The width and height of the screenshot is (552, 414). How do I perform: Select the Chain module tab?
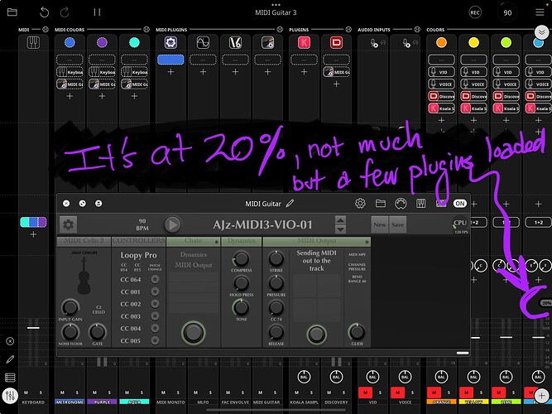coord(194,241)
